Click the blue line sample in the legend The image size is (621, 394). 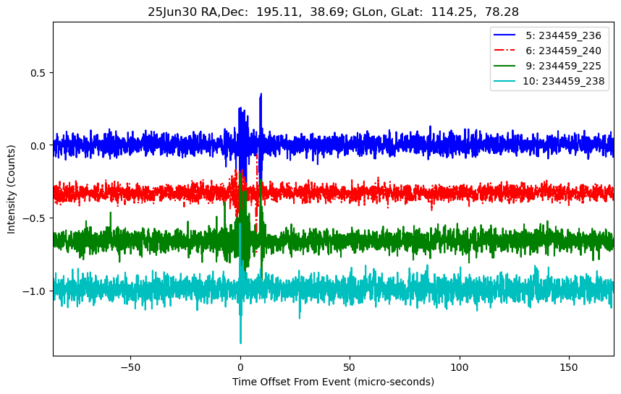[504, 35]
